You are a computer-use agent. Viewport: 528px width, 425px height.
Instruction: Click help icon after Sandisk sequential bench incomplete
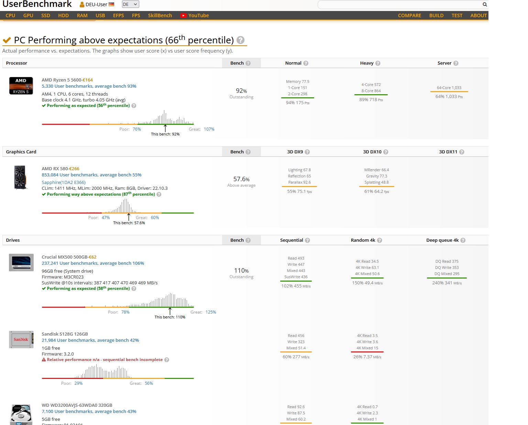[167, 360]
